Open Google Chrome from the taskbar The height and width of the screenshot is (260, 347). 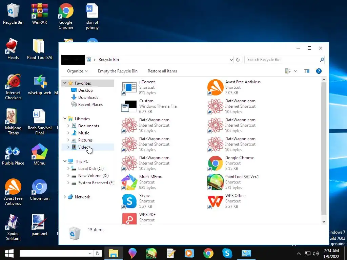click(208, 253)
